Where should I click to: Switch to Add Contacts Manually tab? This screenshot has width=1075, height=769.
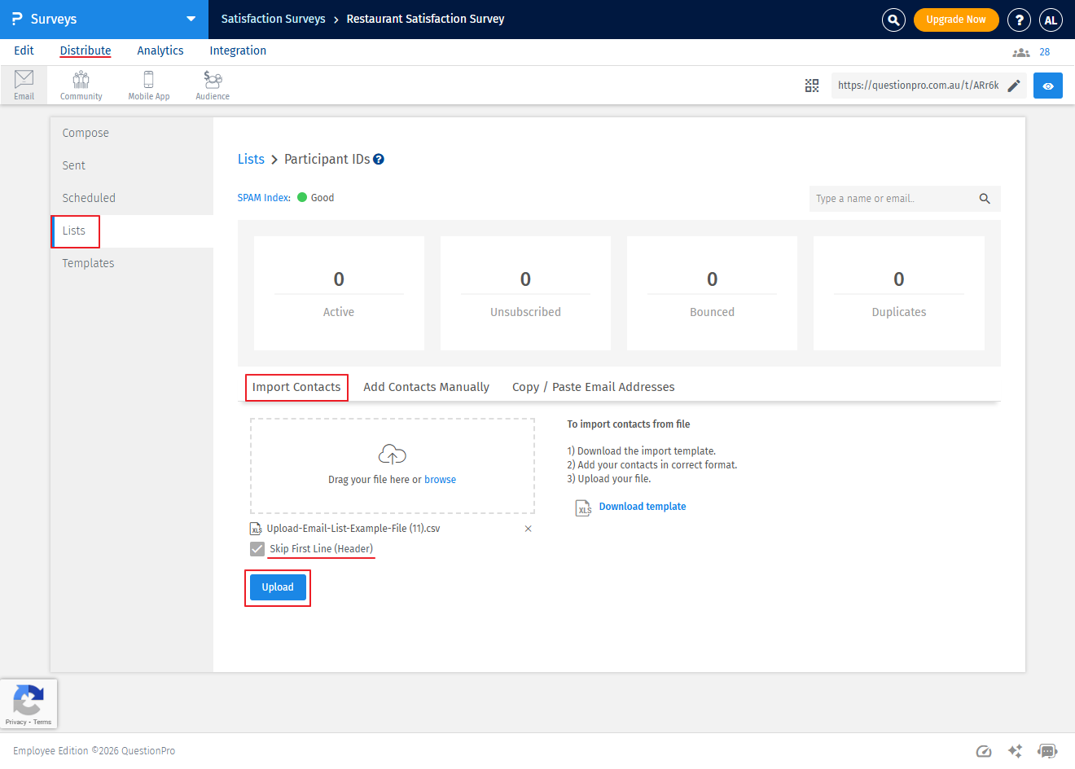click(x=426, y=387)
